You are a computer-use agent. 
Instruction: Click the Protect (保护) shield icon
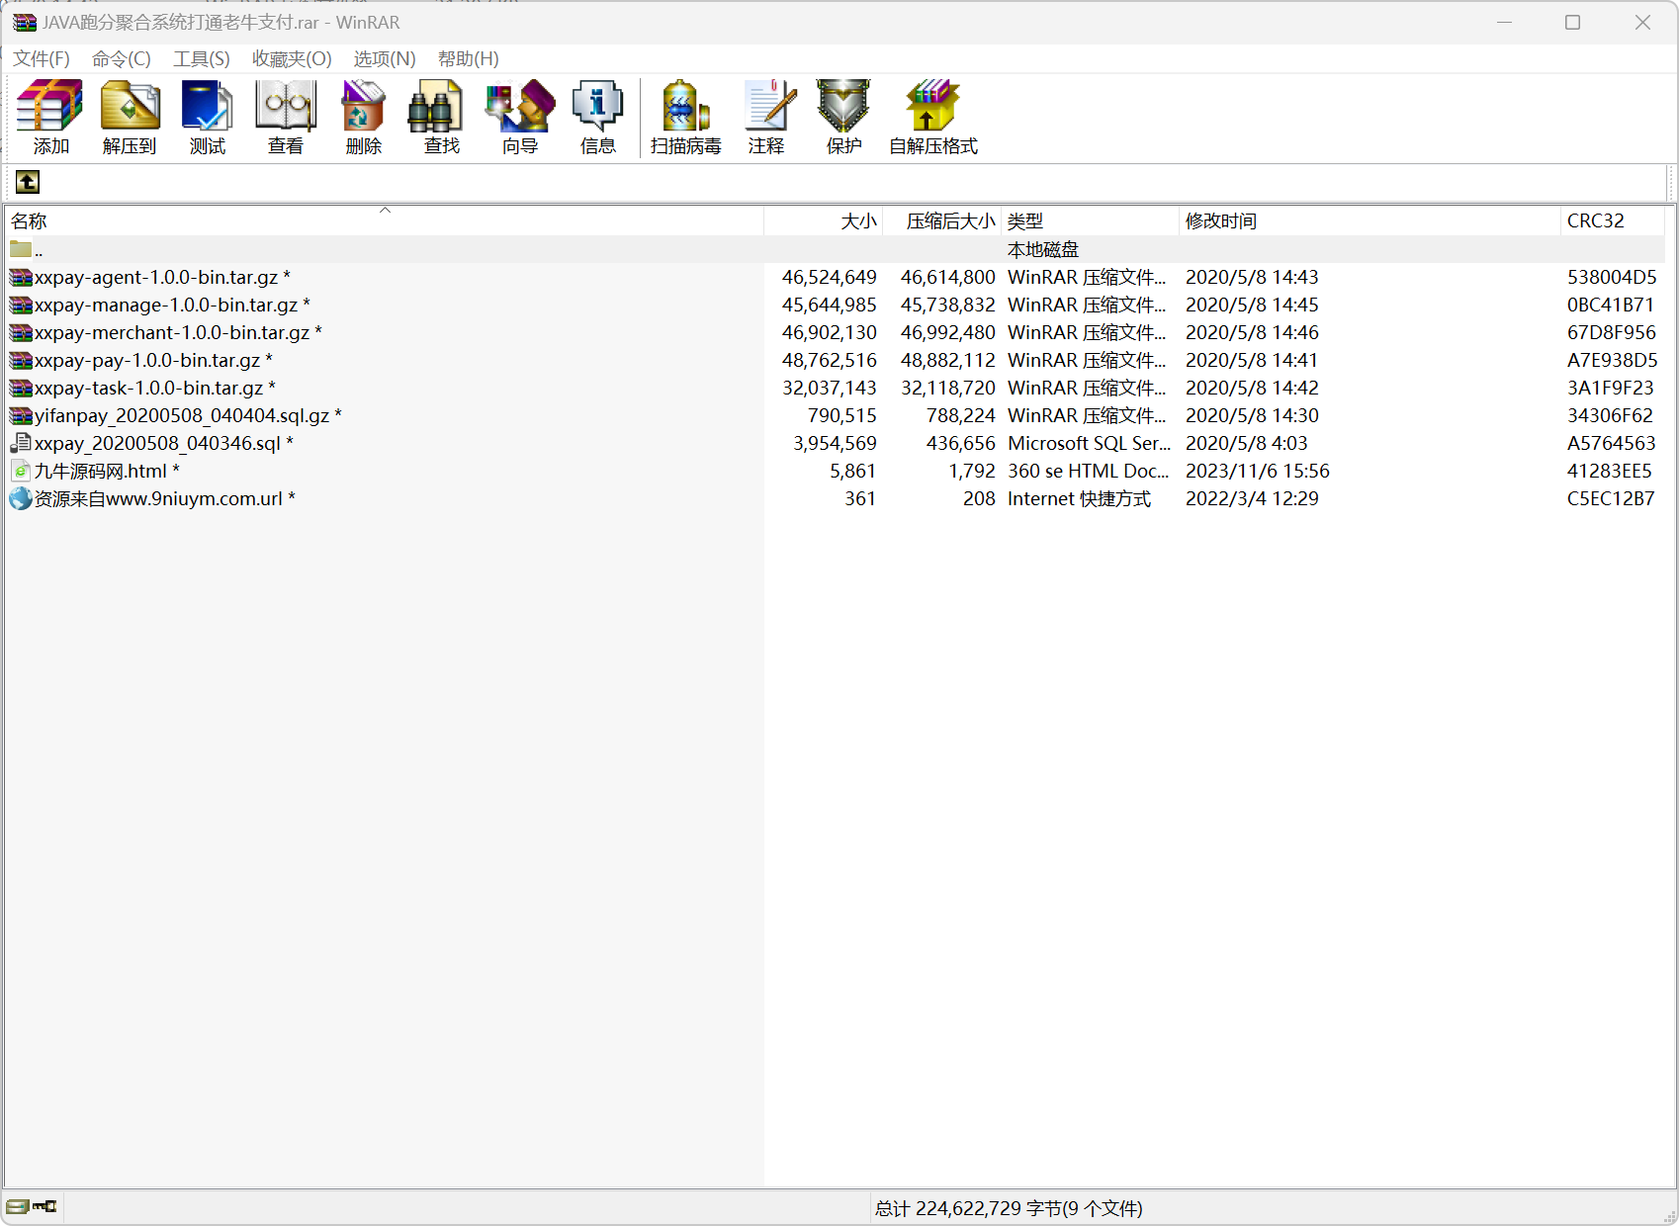[x=843, y=117]
